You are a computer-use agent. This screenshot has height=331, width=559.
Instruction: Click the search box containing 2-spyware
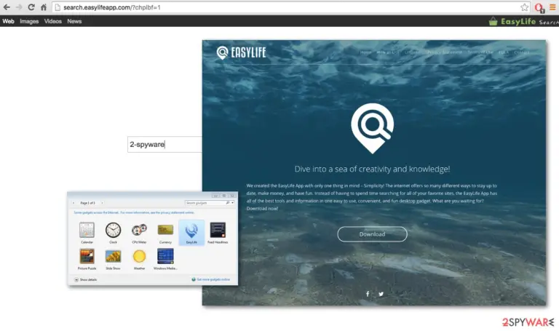[x=164, y=144]
